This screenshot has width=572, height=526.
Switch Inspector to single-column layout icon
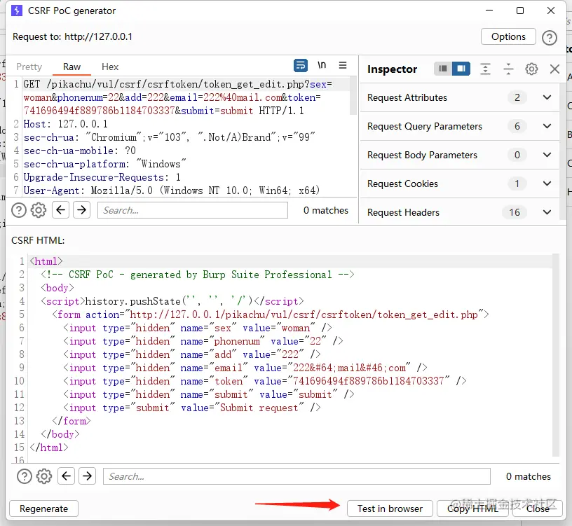[443, 69]
